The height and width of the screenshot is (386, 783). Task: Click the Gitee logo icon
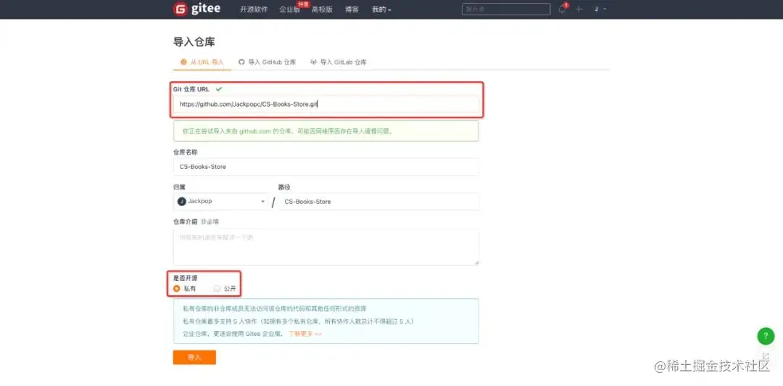point(180,9)
